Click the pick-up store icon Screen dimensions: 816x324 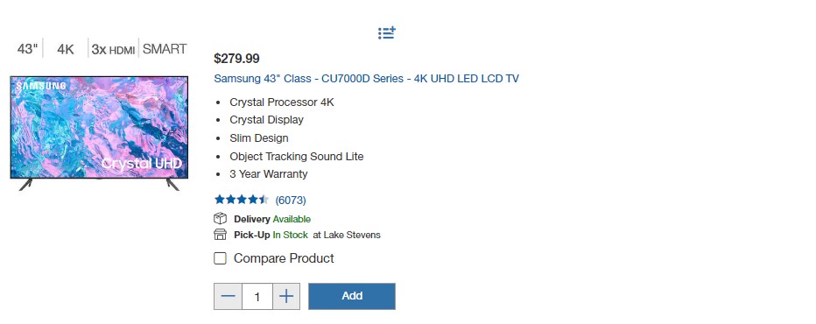pyautogui.click(x=220, y=235)
